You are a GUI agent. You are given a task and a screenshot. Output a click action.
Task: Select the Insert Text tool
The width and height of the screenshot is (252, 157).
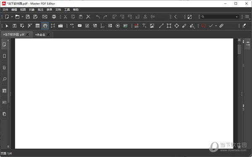point(144,26)
